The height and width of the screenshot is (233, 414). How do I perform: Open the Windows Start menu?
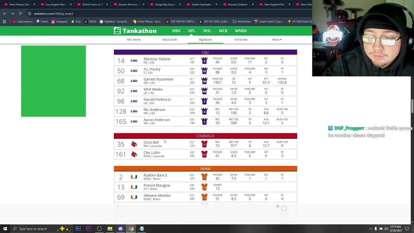[x=5, y=229]
